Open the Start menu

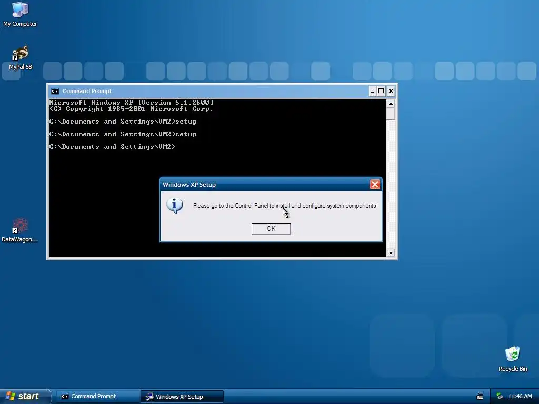(x=25, y=396)
